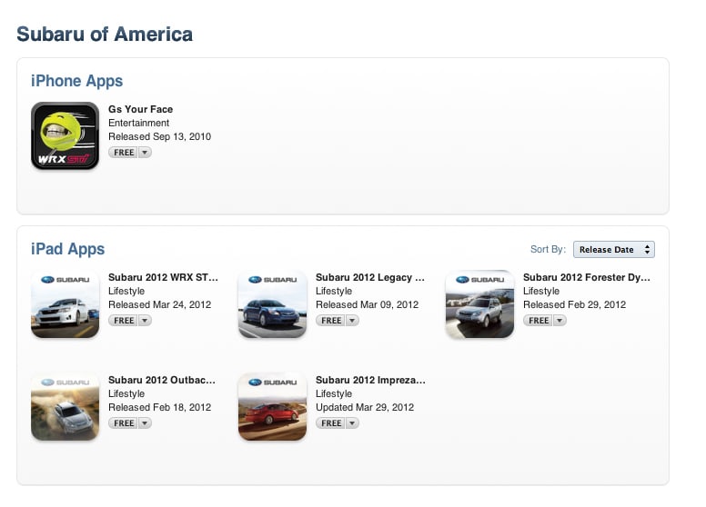706x507 pixels.
Task: Open the Sort By Release Date dropdown
Action: [613, 250]
